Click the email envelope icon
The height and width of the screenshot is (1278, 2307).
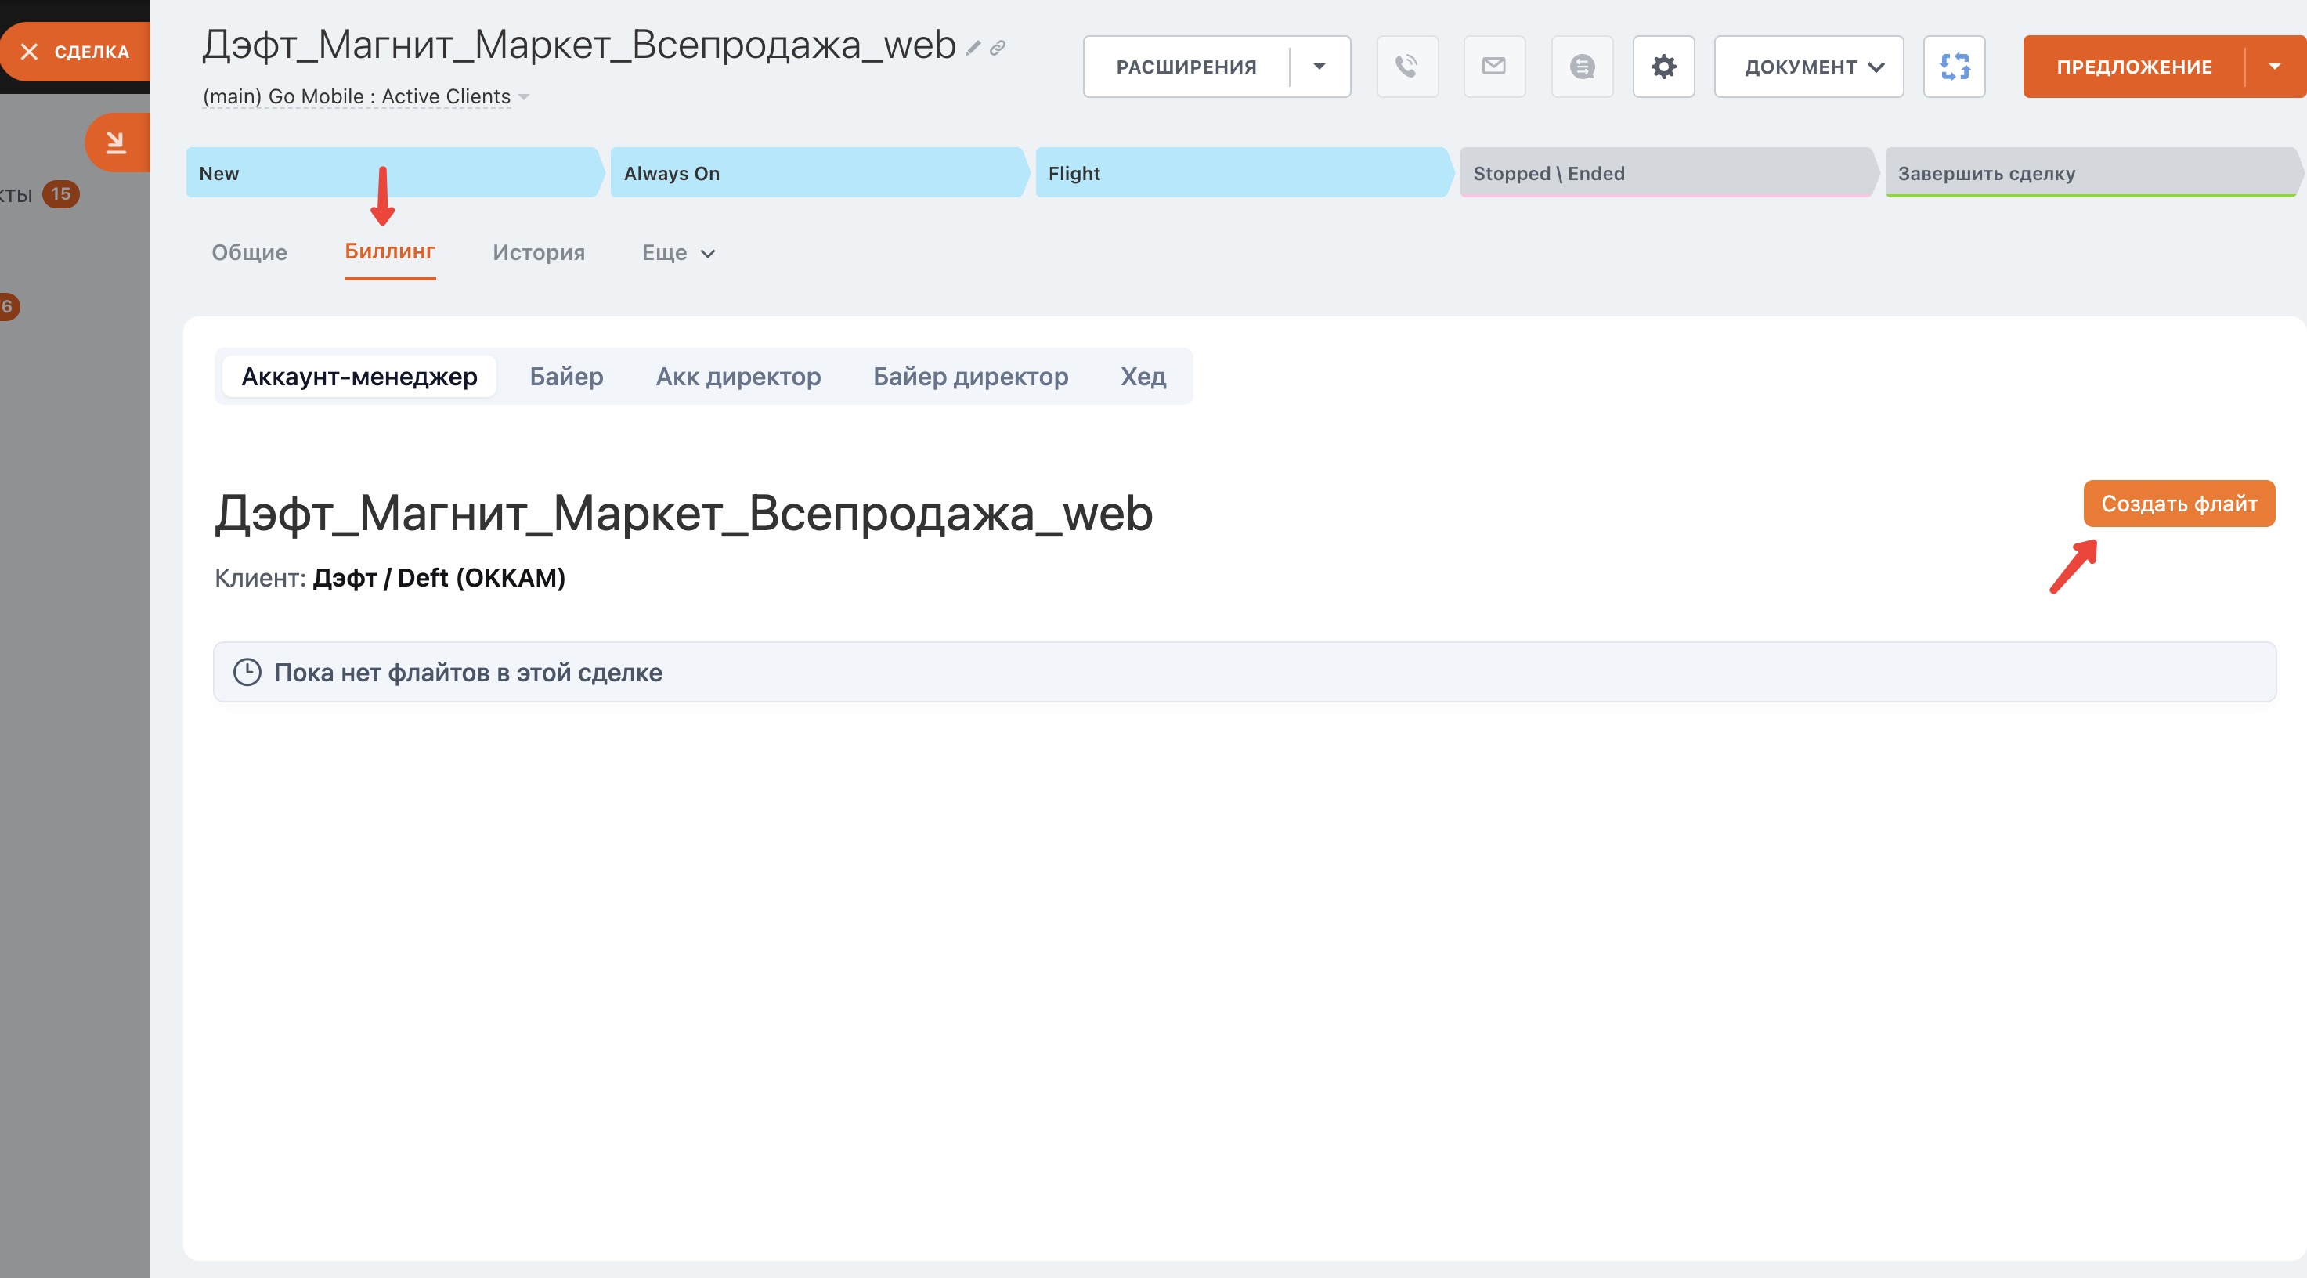1494,67
